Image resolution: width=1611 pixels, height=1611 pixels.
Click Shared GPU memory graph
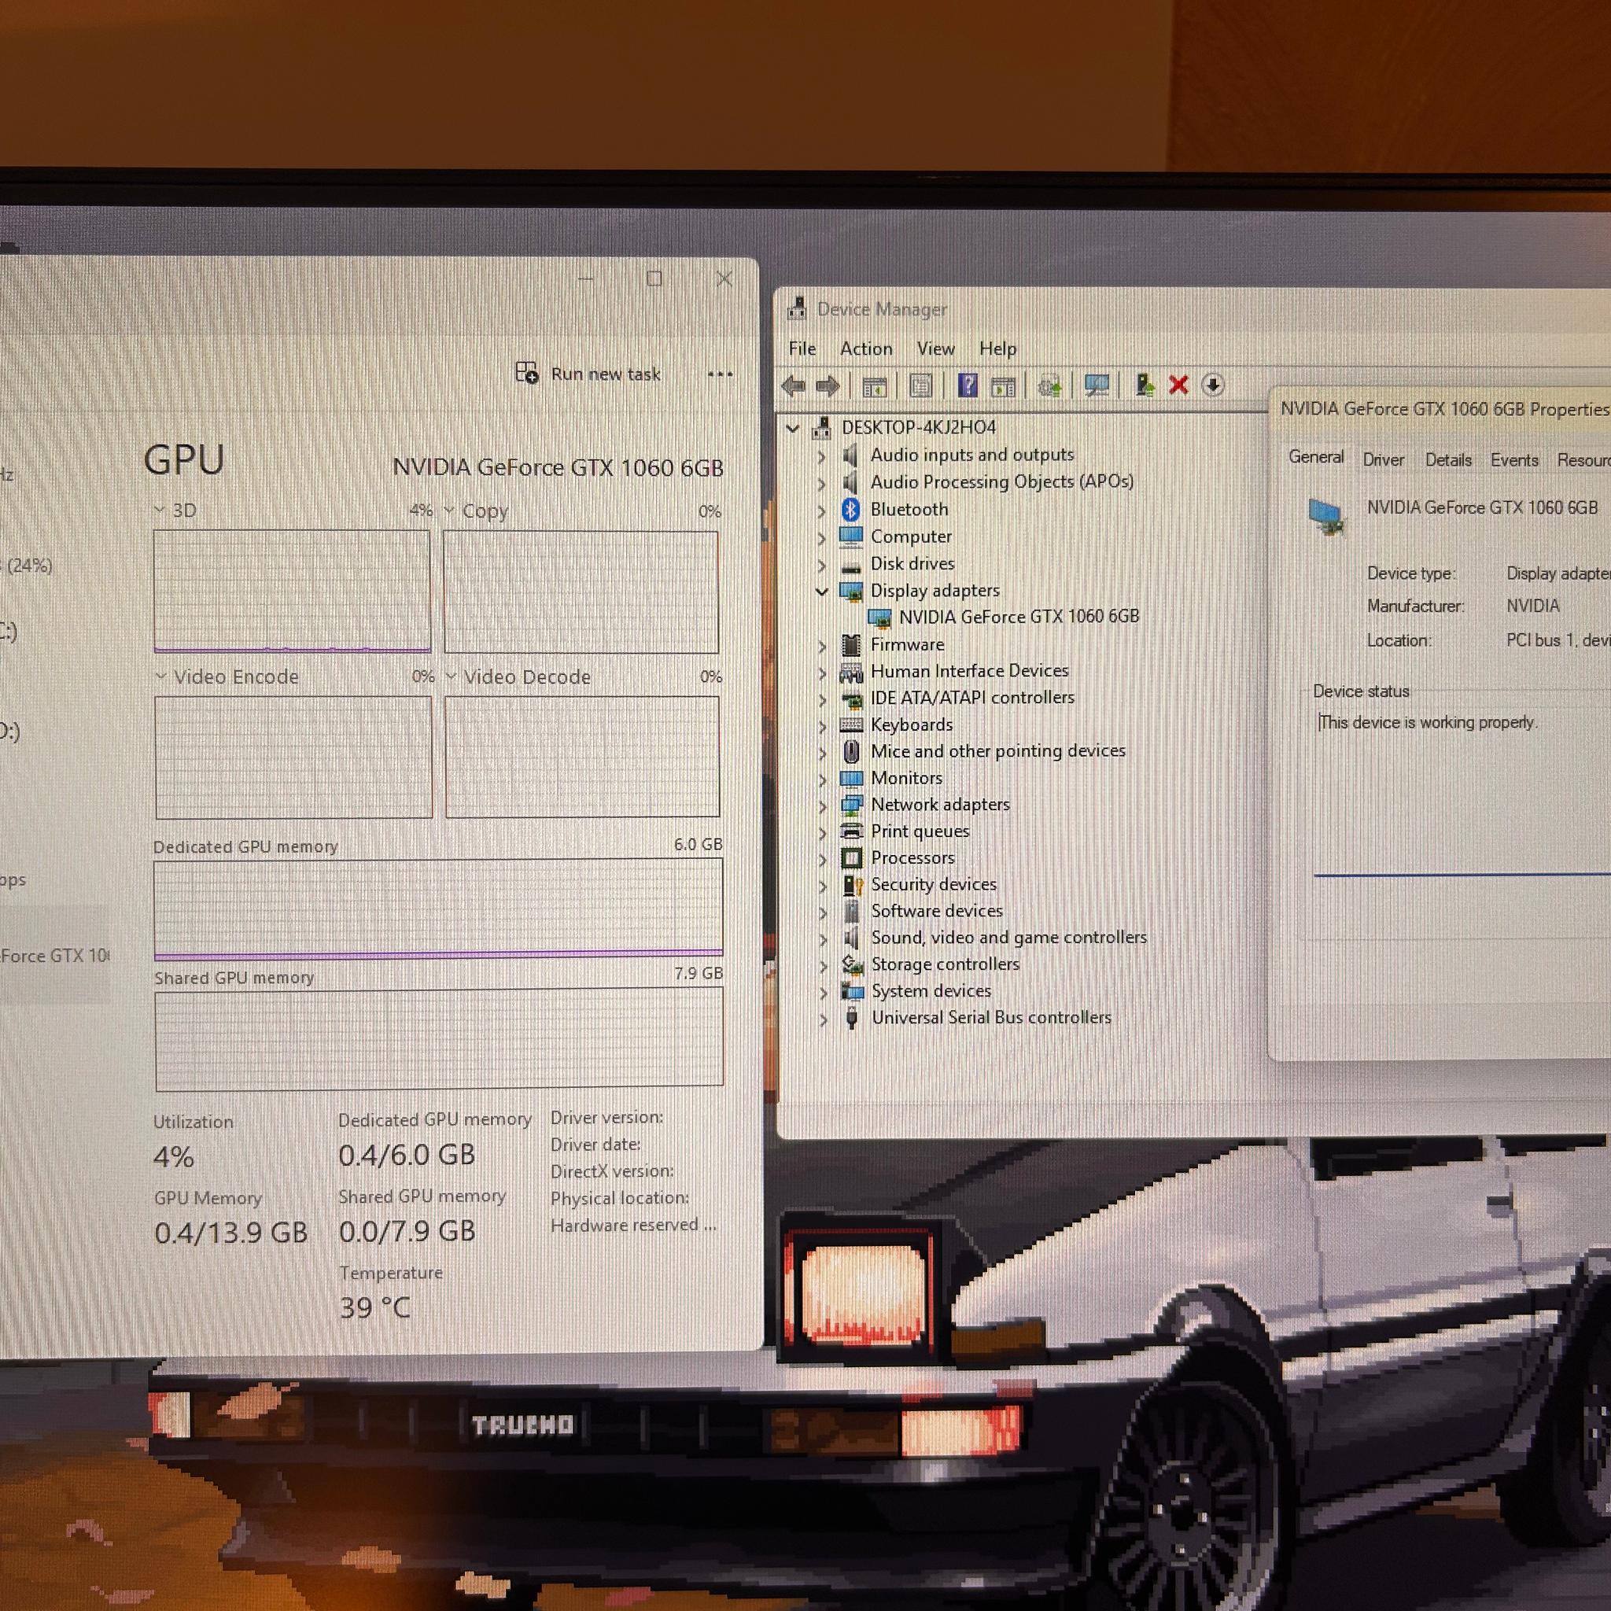click(440, 1038)
